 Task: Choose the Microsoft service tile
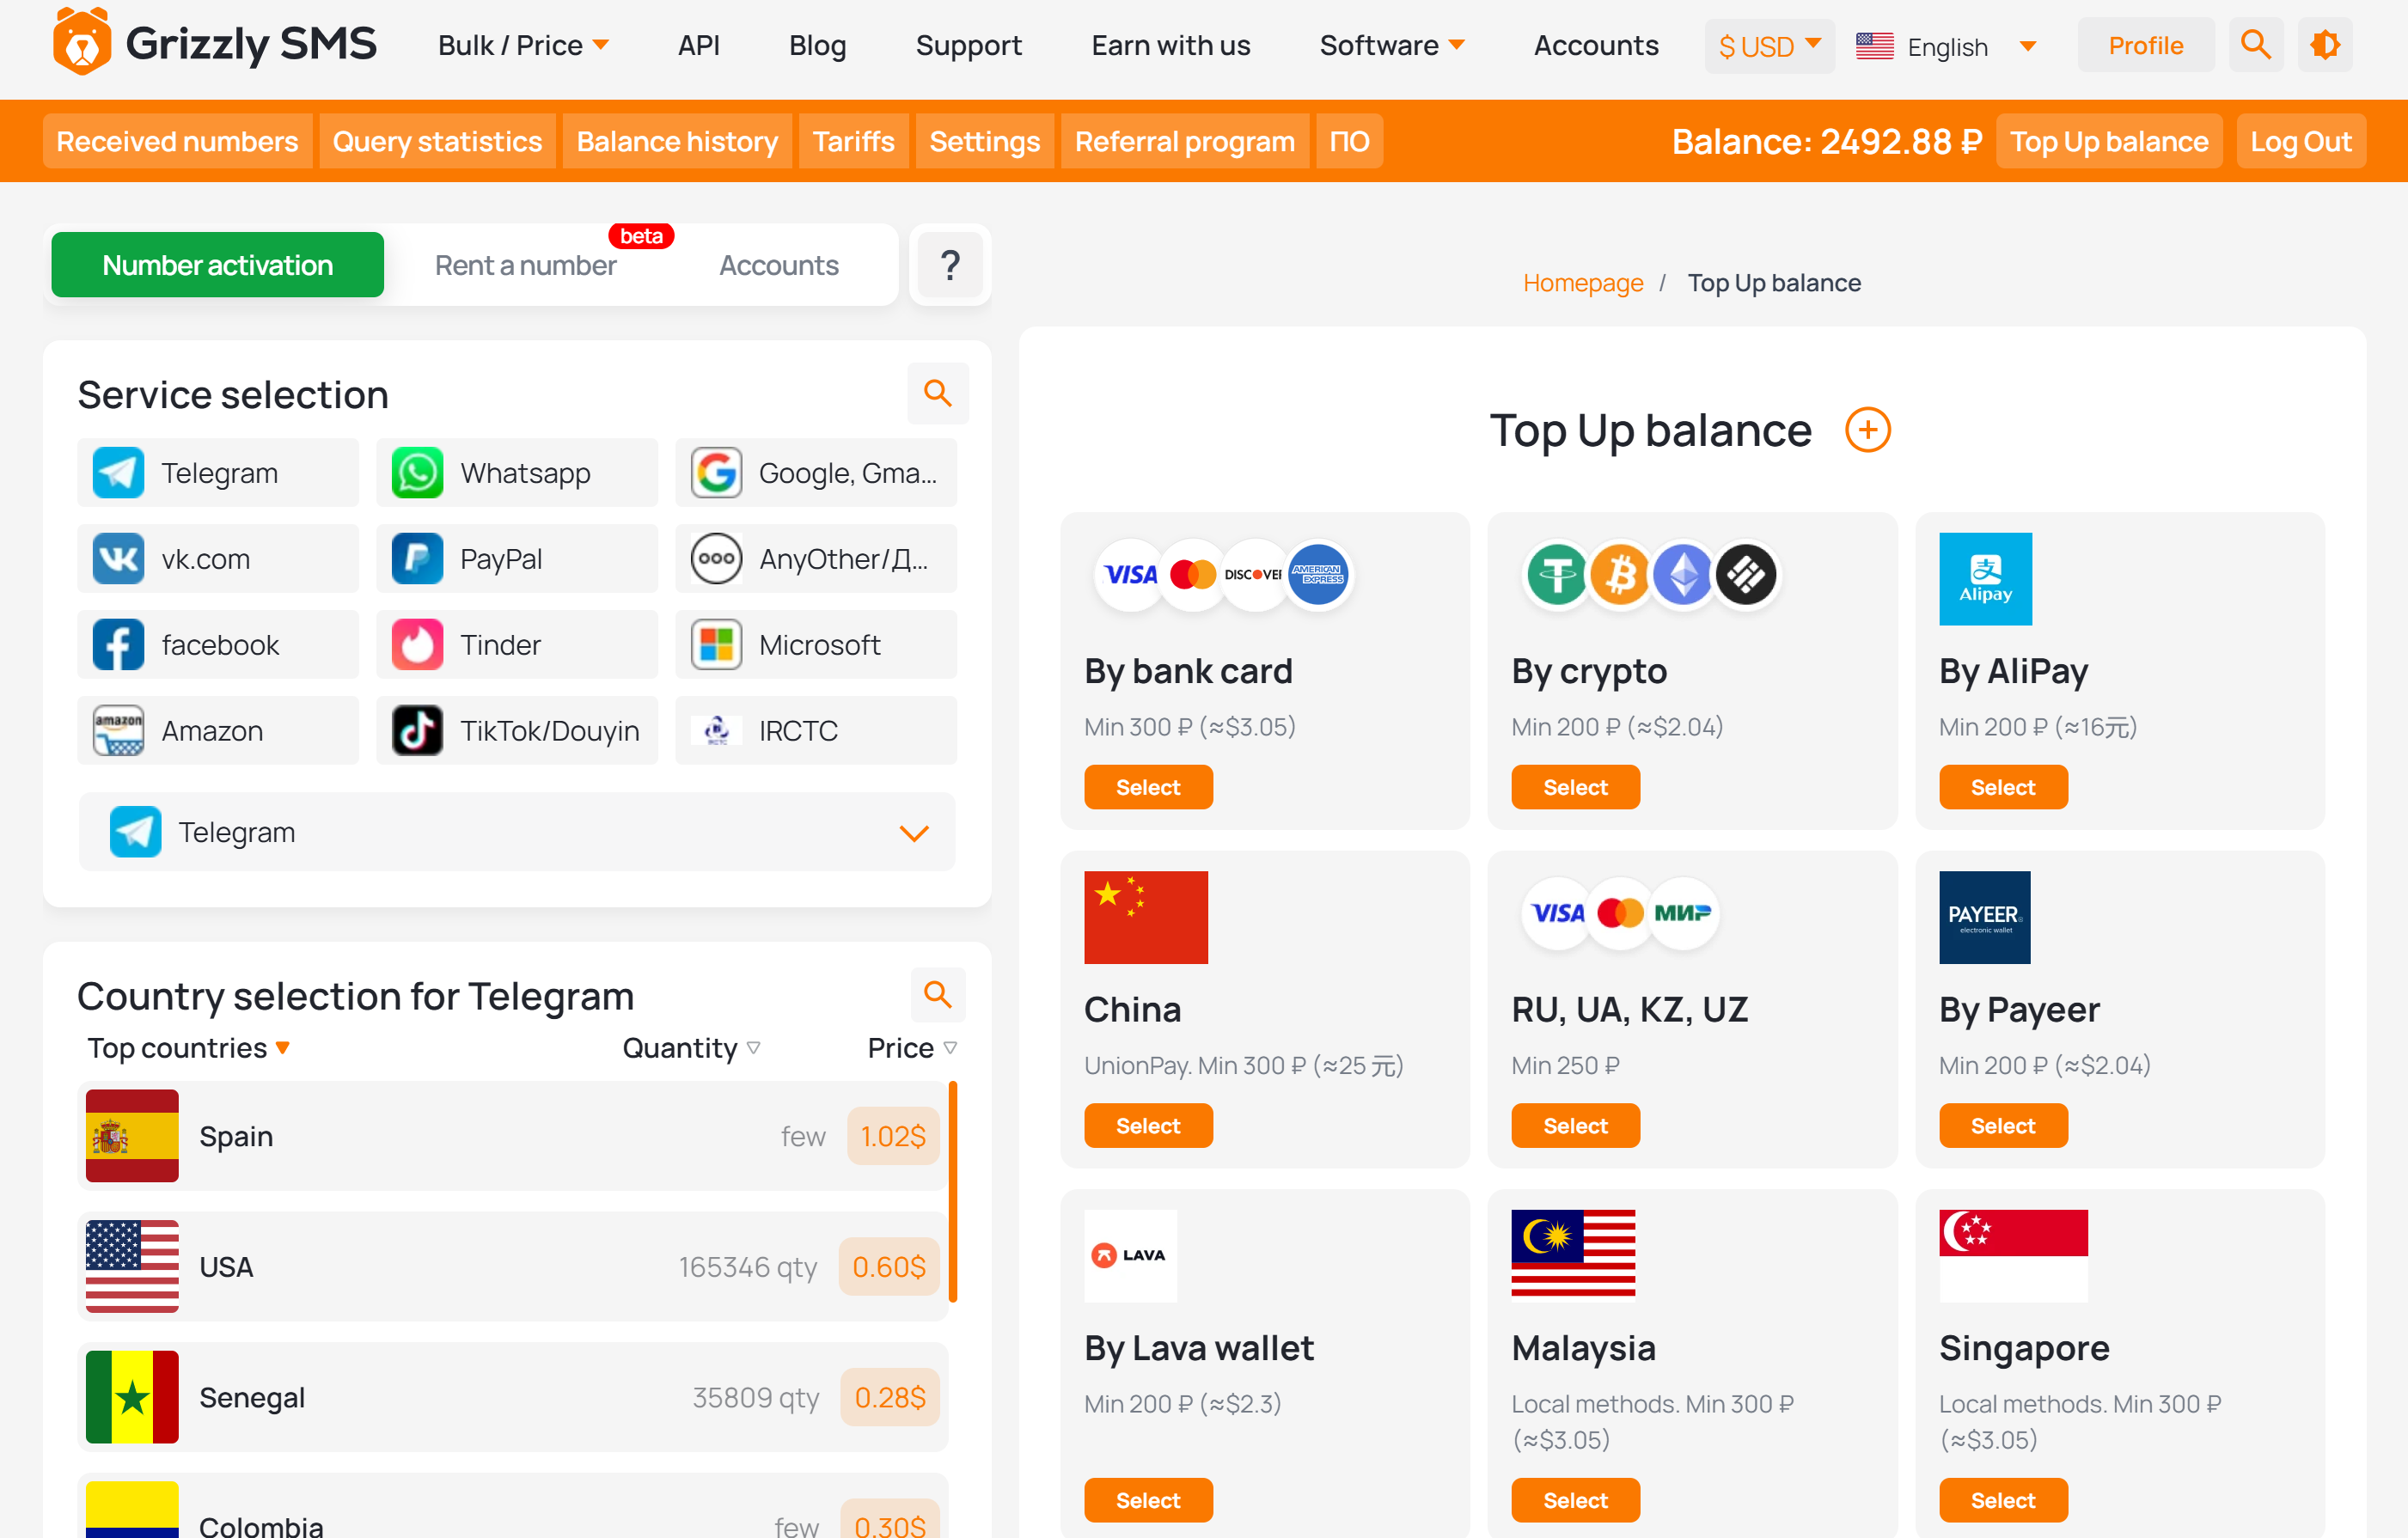(816, 645)
